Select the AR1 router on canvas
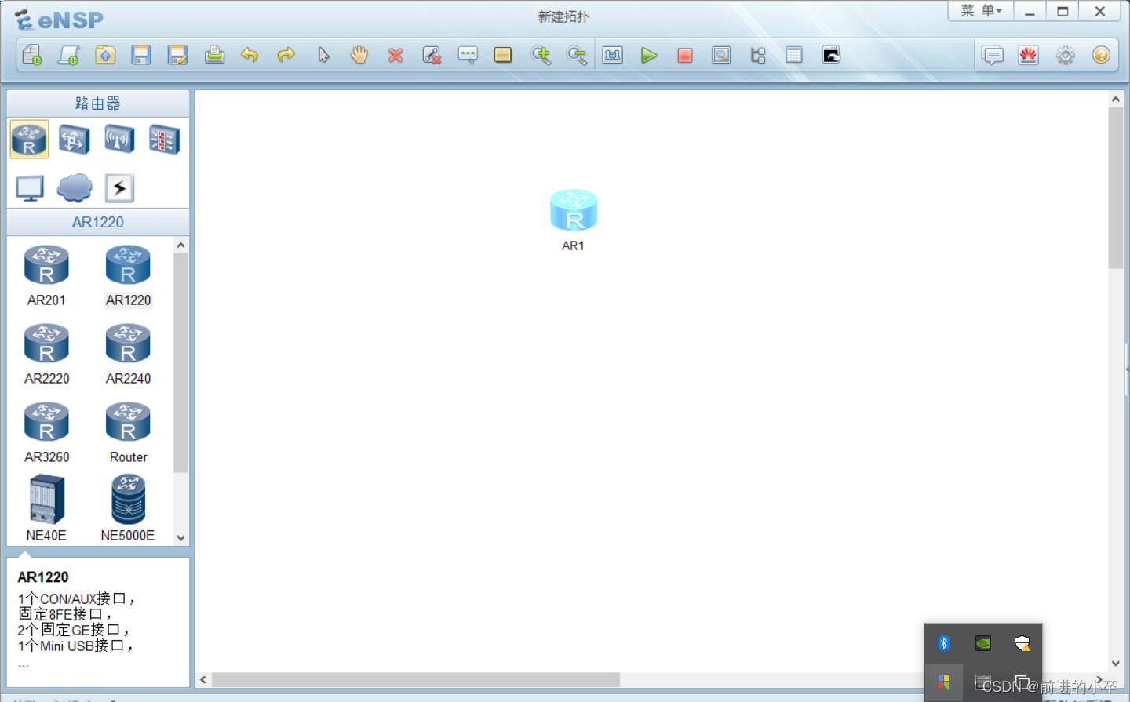The height and width of the screenshot is (702, 1130). click(x=574, y=210)
